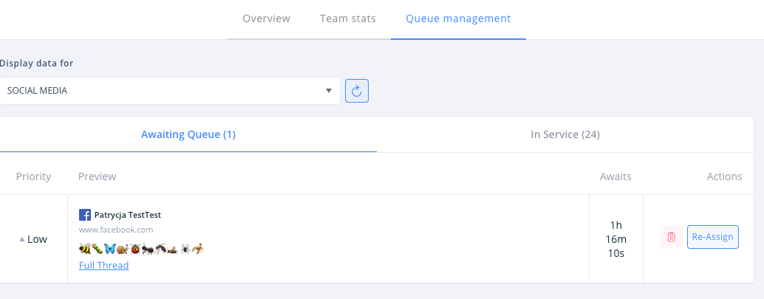Image resolution: width=764 pixels, height=299 pixels.
Task: Switch to In Service (24) tab
Action: [x=565, y=134]
